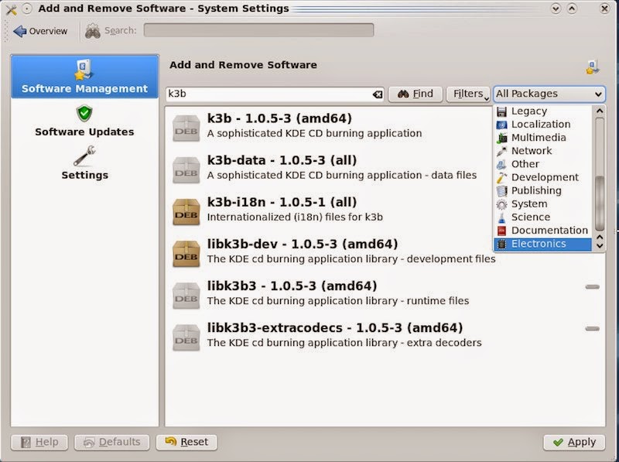Click the Find button
619x462 pixels.
416,94
